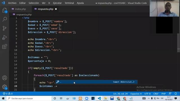The width and height of the screenshot is (180, 101).
Task: Open the Explorer view in activity bar
Action: [x=4, y=10]
